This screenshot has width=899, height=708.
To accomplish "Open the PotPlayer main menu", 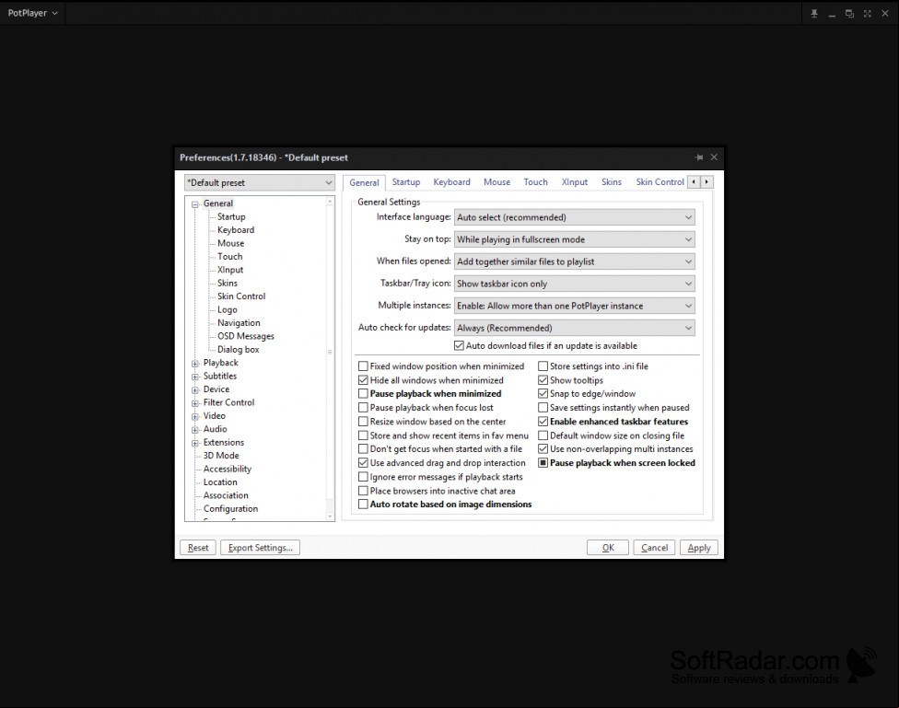I will click(x=32, y=13).
